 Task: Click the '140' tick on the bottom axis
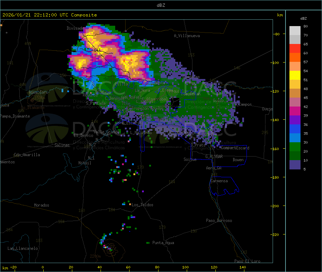[x=243, y=267]
